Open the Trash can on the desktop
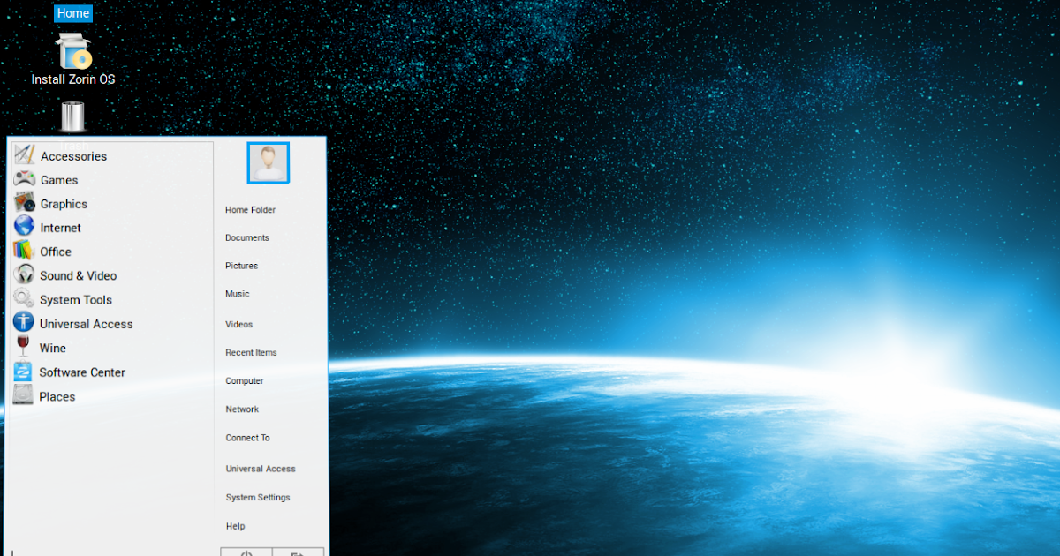 pos(72,116)
